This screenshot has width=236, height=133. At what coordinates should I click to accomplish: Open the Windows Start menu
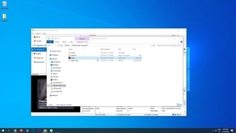coord(3,130)
